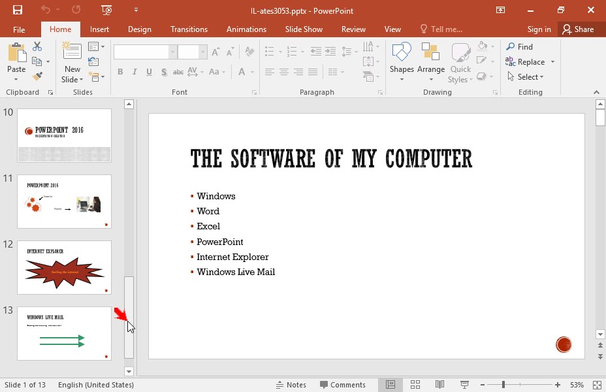Open Quick Styles gallery
Viewport: 606px width, 392px height.
point(460,62)
